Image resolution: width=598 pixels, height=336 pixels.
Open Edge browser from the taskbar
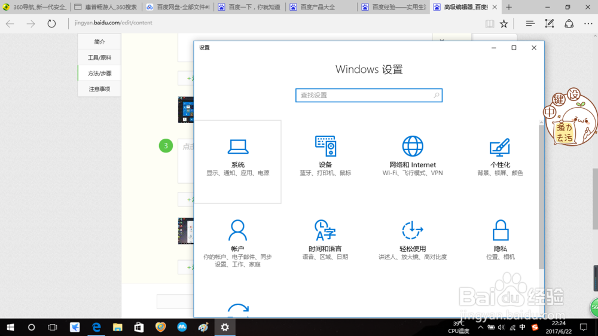click(x=96, y=327)
